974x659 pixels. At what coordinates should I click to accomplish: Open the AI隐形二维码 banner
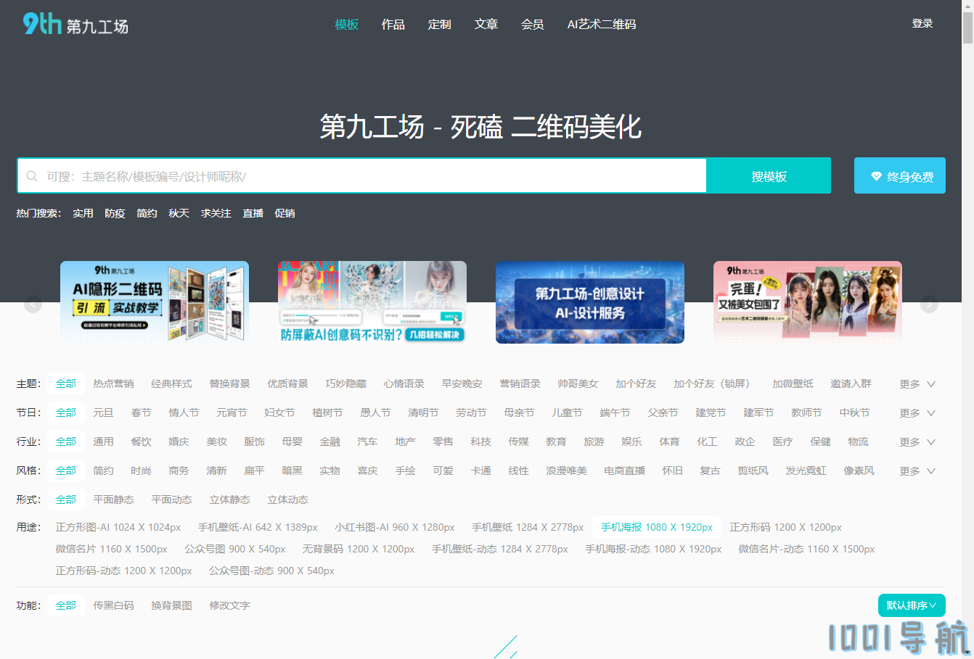(x=155, y=302)
